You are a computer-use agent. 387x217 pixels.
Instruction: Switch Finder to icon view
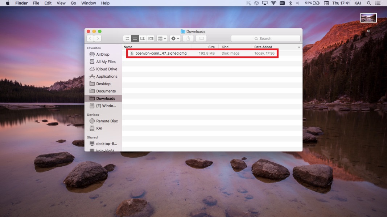tap(127, 38)
